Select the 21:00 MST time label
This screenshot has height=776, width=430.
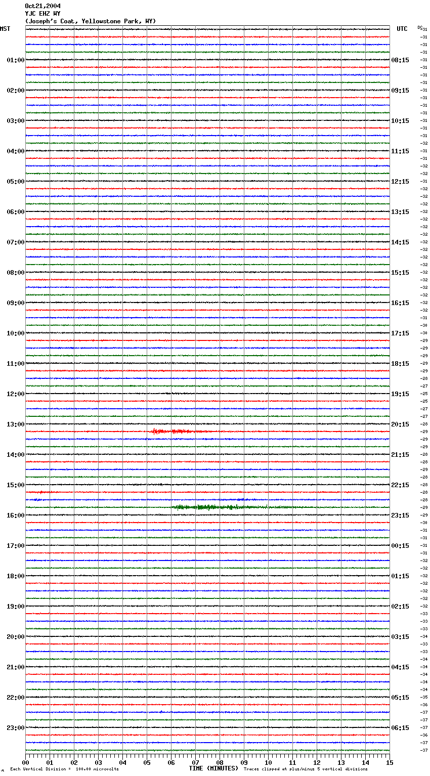point(16,667)
